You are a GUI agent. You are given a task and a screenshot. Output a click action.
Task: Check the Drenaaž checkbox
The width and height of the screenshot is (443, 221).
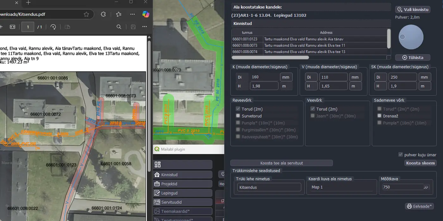pos(380,116)
